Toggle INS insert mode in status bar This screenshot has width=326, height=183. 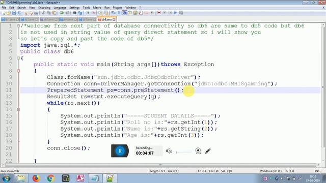coord(317,171)
